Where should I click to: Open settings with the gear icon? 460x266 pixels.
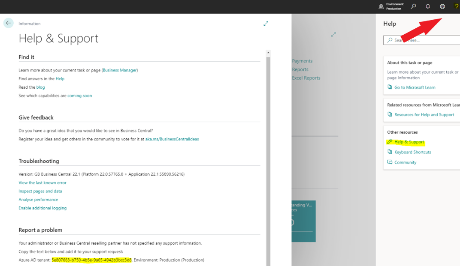pos(442,6)
